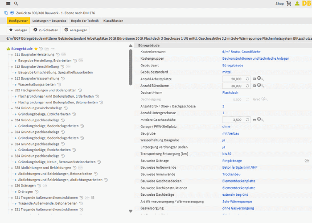Select tree item 'Tragende Außenwände, Betonarbeiten'
312x223 pixels.
tap(48, 203)
